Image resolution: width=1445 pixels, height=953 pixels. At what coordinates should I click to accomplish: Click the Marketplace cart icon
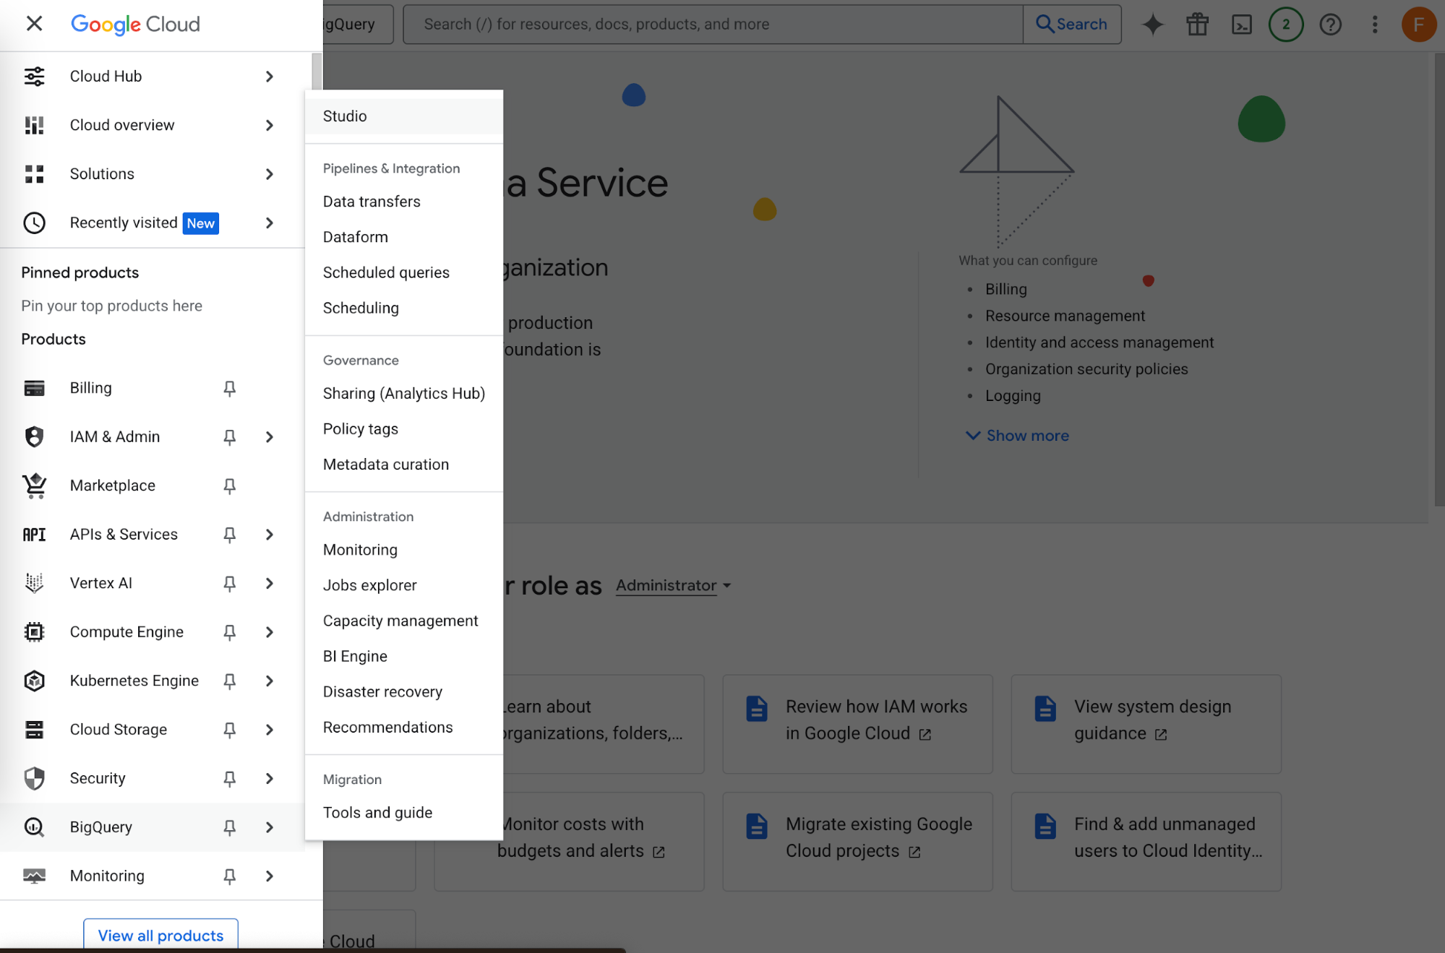tap(34, 486)
